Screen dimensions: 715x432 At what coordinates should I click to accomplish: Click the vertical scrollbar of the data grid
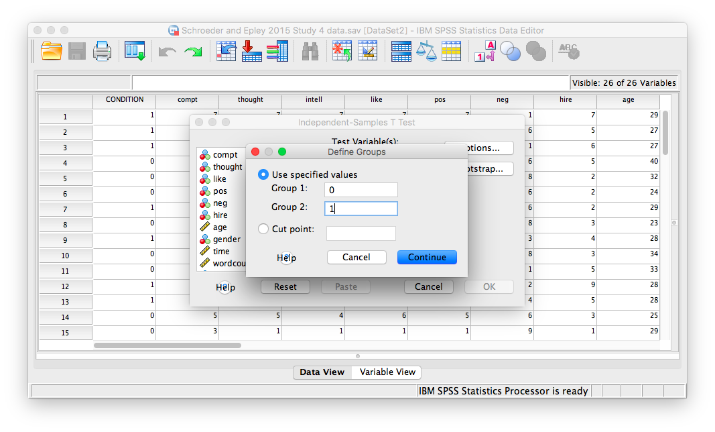pos(665,132)
